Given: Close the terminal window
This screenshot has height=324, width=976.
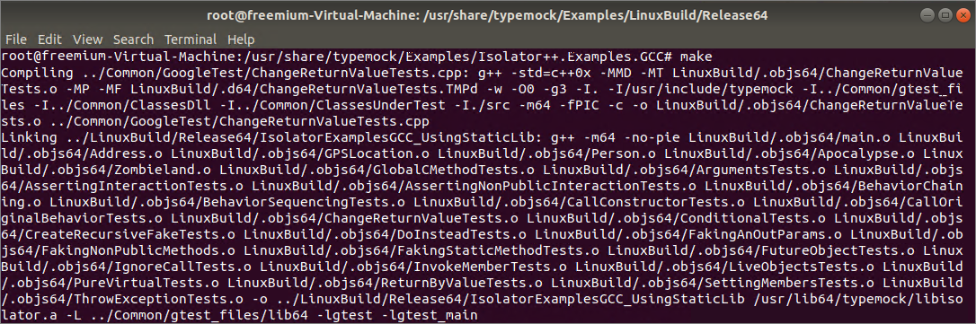Looking at the screenshot, I should click(x=963, y=14).
